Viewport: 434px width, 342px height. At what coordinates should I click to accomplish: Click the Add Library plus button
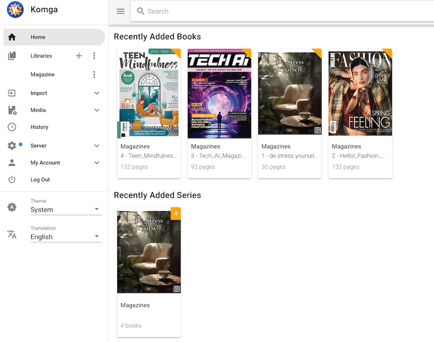pos(79,55)
